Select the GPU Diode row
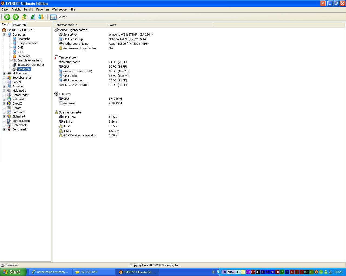This screenshot has height=276, width=346. [94, 76]
